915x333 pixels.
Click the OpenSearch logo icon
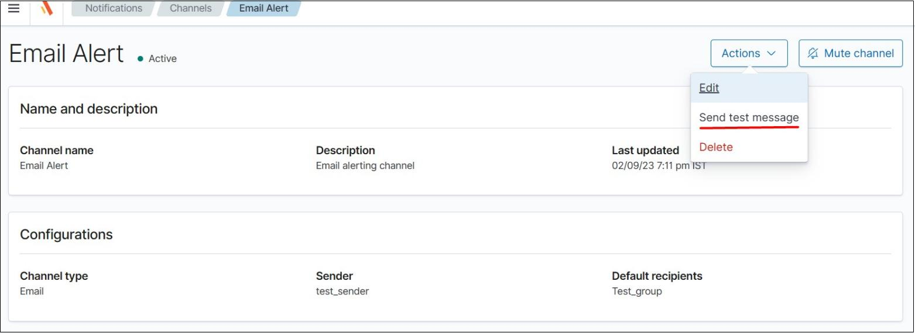pos(46,9)
